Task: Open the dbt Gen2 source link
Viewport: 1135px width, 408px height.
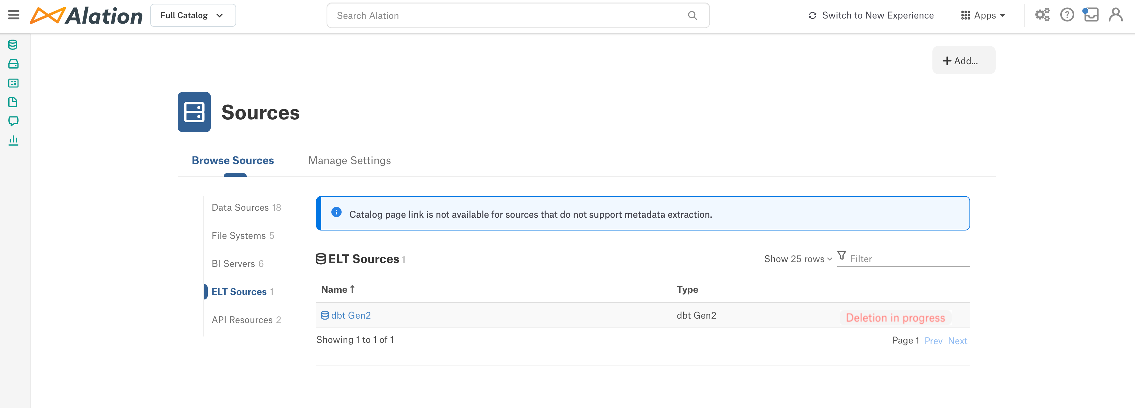Action: 350,315
